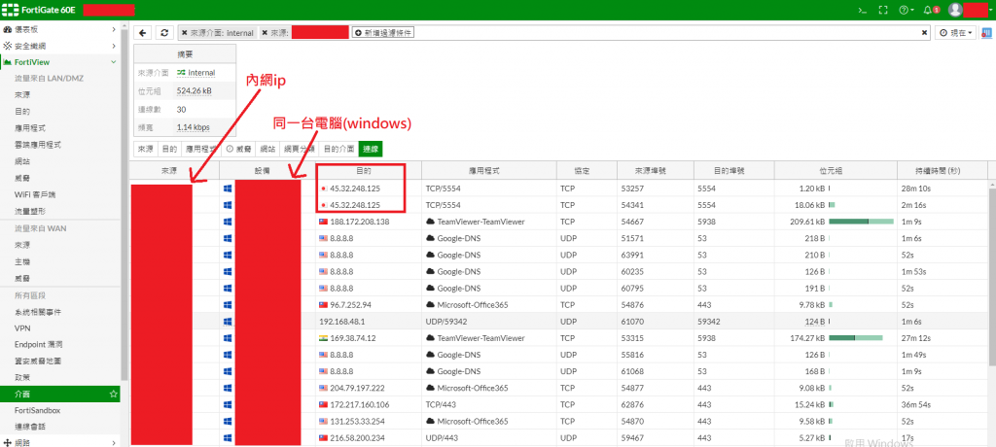Viewport: 996px width, 447px height.
Task: Open WiFi 客戶端 in the sidebar
Action: [x=34, y=194]
